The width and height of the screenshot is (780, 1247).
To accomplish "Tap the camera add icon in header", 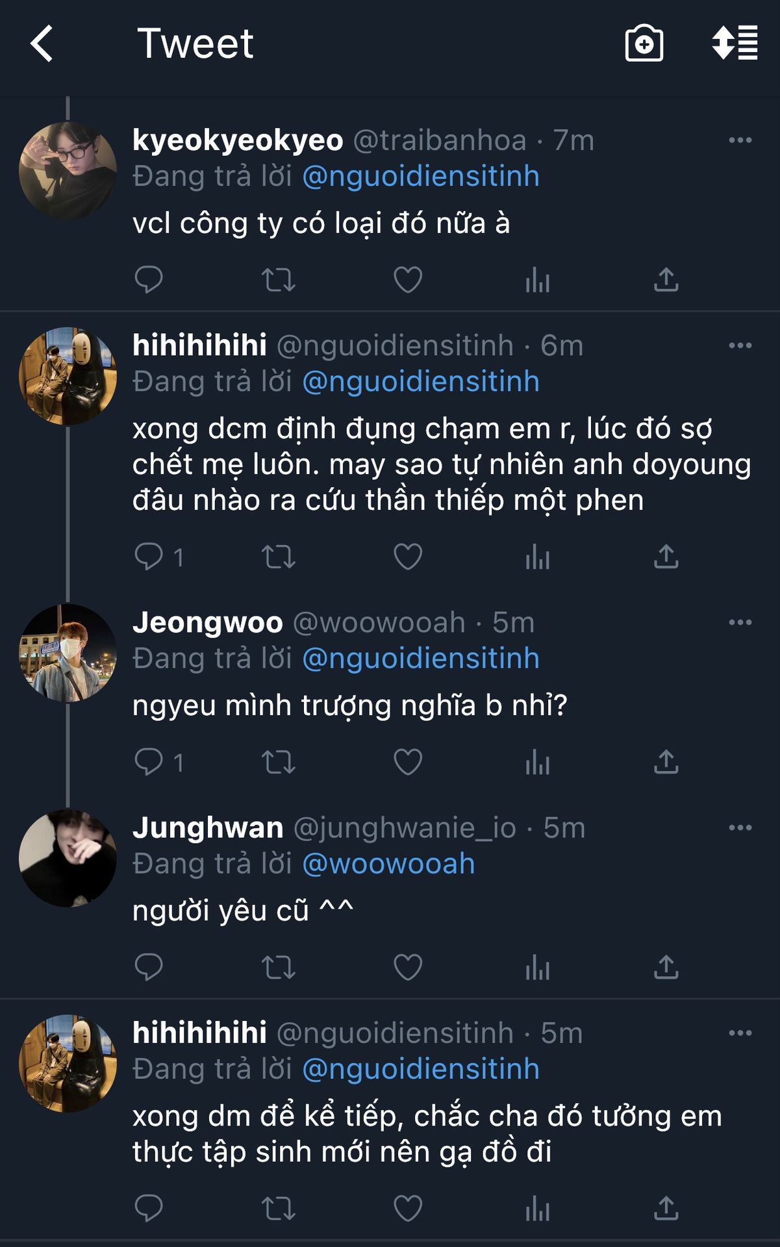I will (x=644, y=44).
